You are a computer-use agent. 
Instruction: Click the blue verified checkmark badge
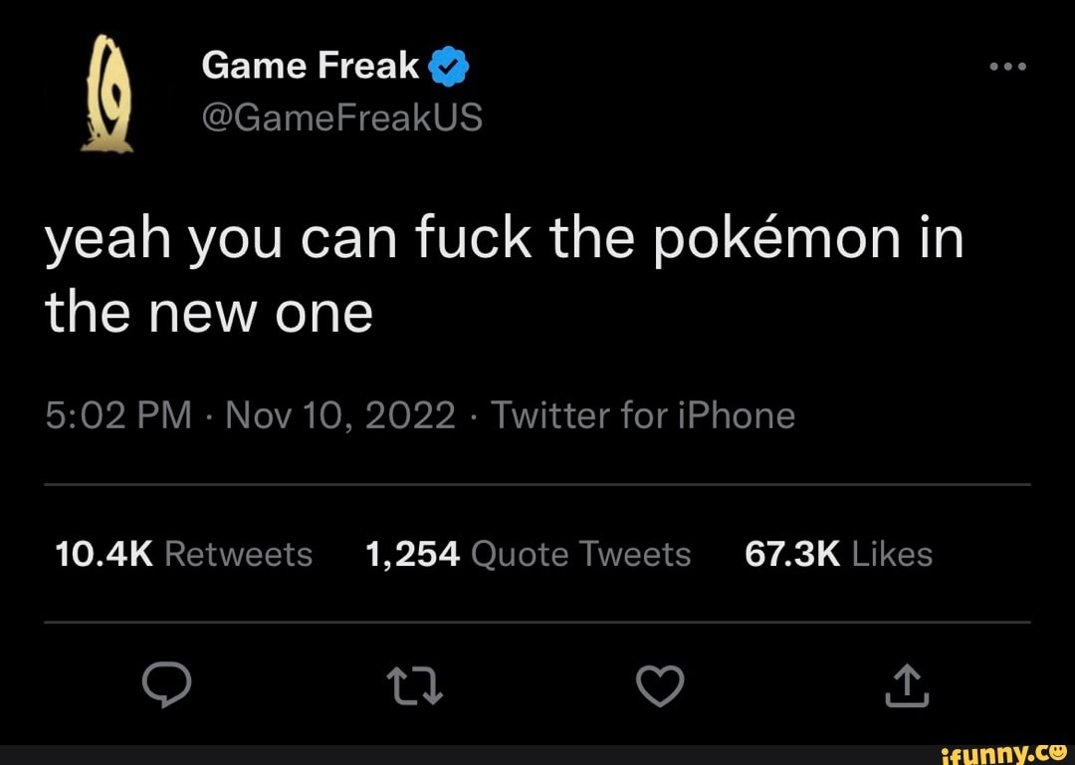pos(448,68)
